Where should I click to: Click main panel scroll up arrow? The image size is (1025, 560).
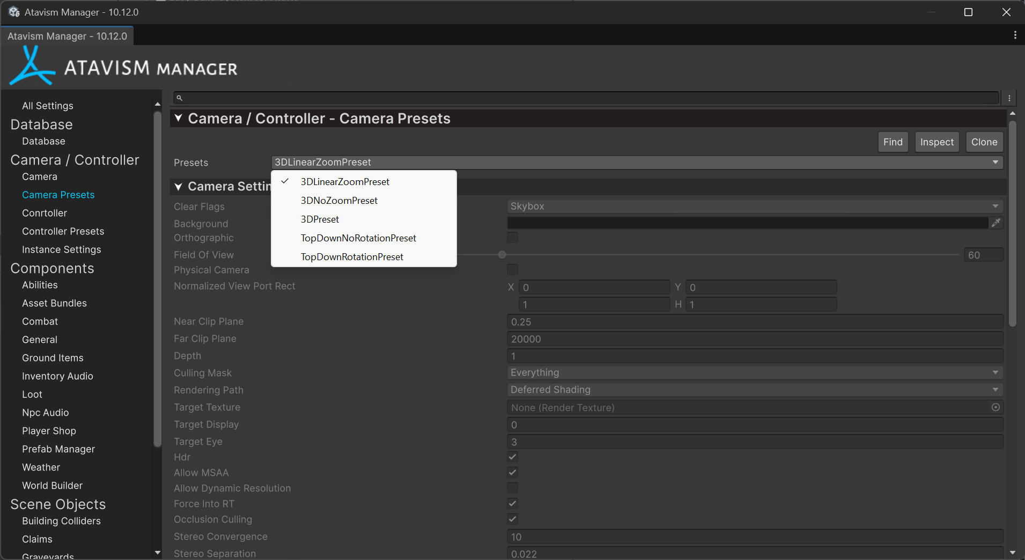1013,114
